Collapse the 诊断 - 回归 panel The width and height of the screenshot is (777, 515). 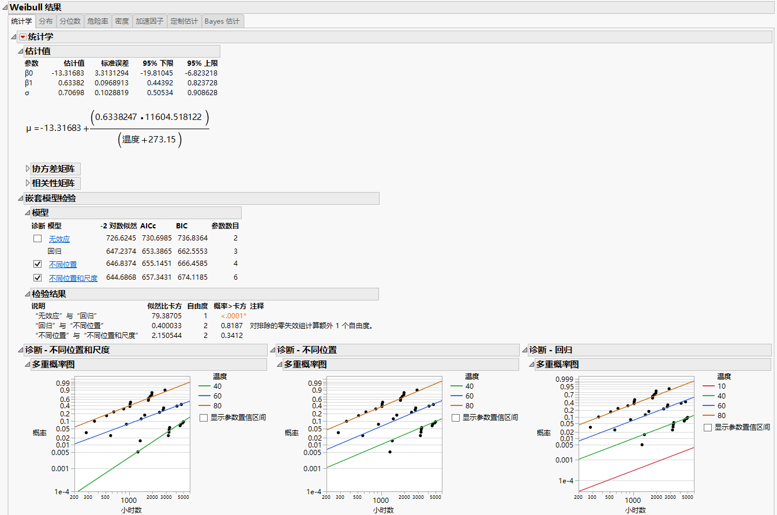tap(525, 350)
